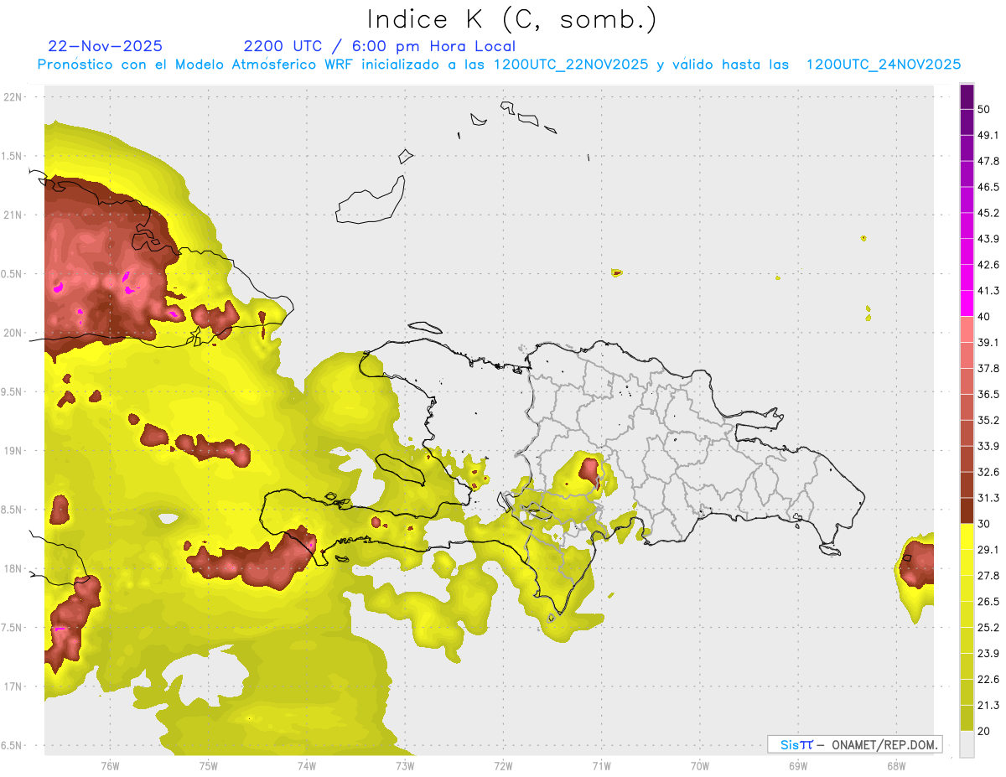Click the legend value '46.5'

988,187
